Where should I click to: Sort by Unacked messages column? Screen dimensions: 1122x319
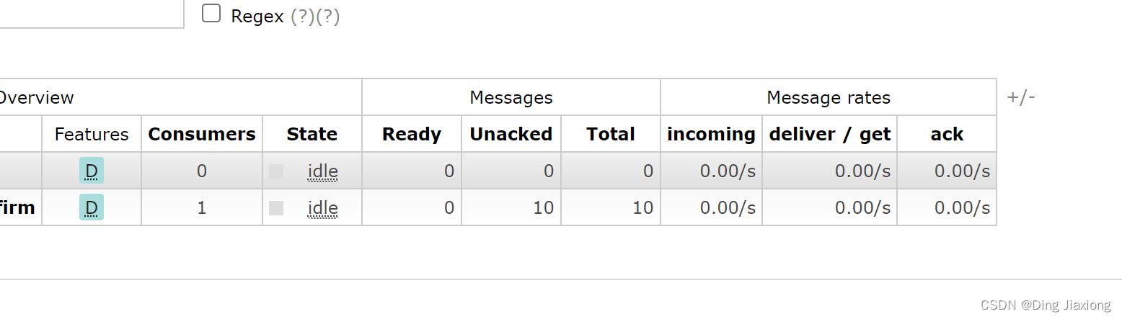[x=511, y=134]
